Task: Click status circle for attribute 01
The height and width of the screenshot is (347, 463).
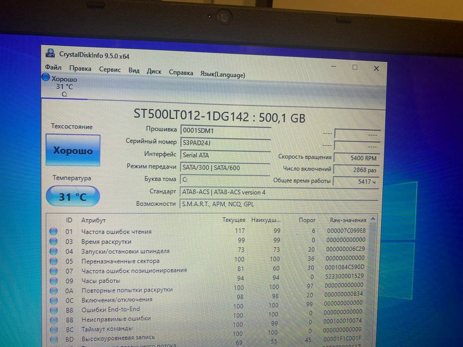Action: click(x=54, y=231)
